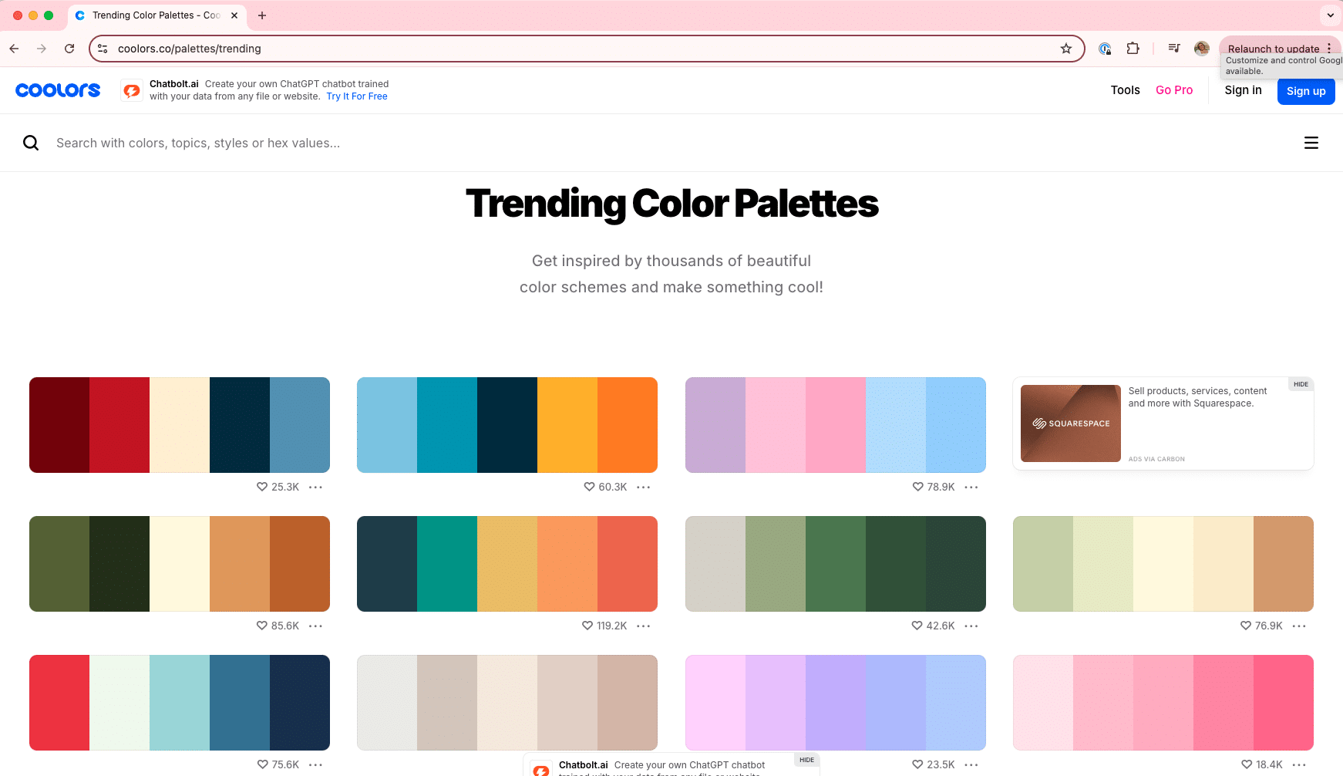The height and width of the screenshot is (776, 1343).
Task: Open the Squarespace ad thumbnail
Action: [1071, 423]
